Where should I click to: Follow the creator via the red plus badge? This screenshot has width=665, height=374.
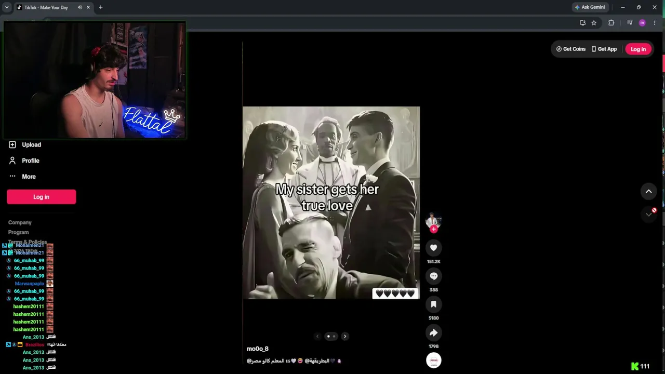(434, 229)
